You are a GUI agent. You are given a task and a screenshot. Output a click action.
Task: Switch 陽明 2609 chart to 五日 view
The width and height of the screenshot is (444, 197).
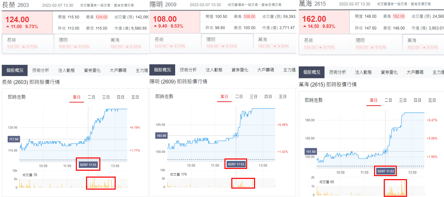(282, 97)
